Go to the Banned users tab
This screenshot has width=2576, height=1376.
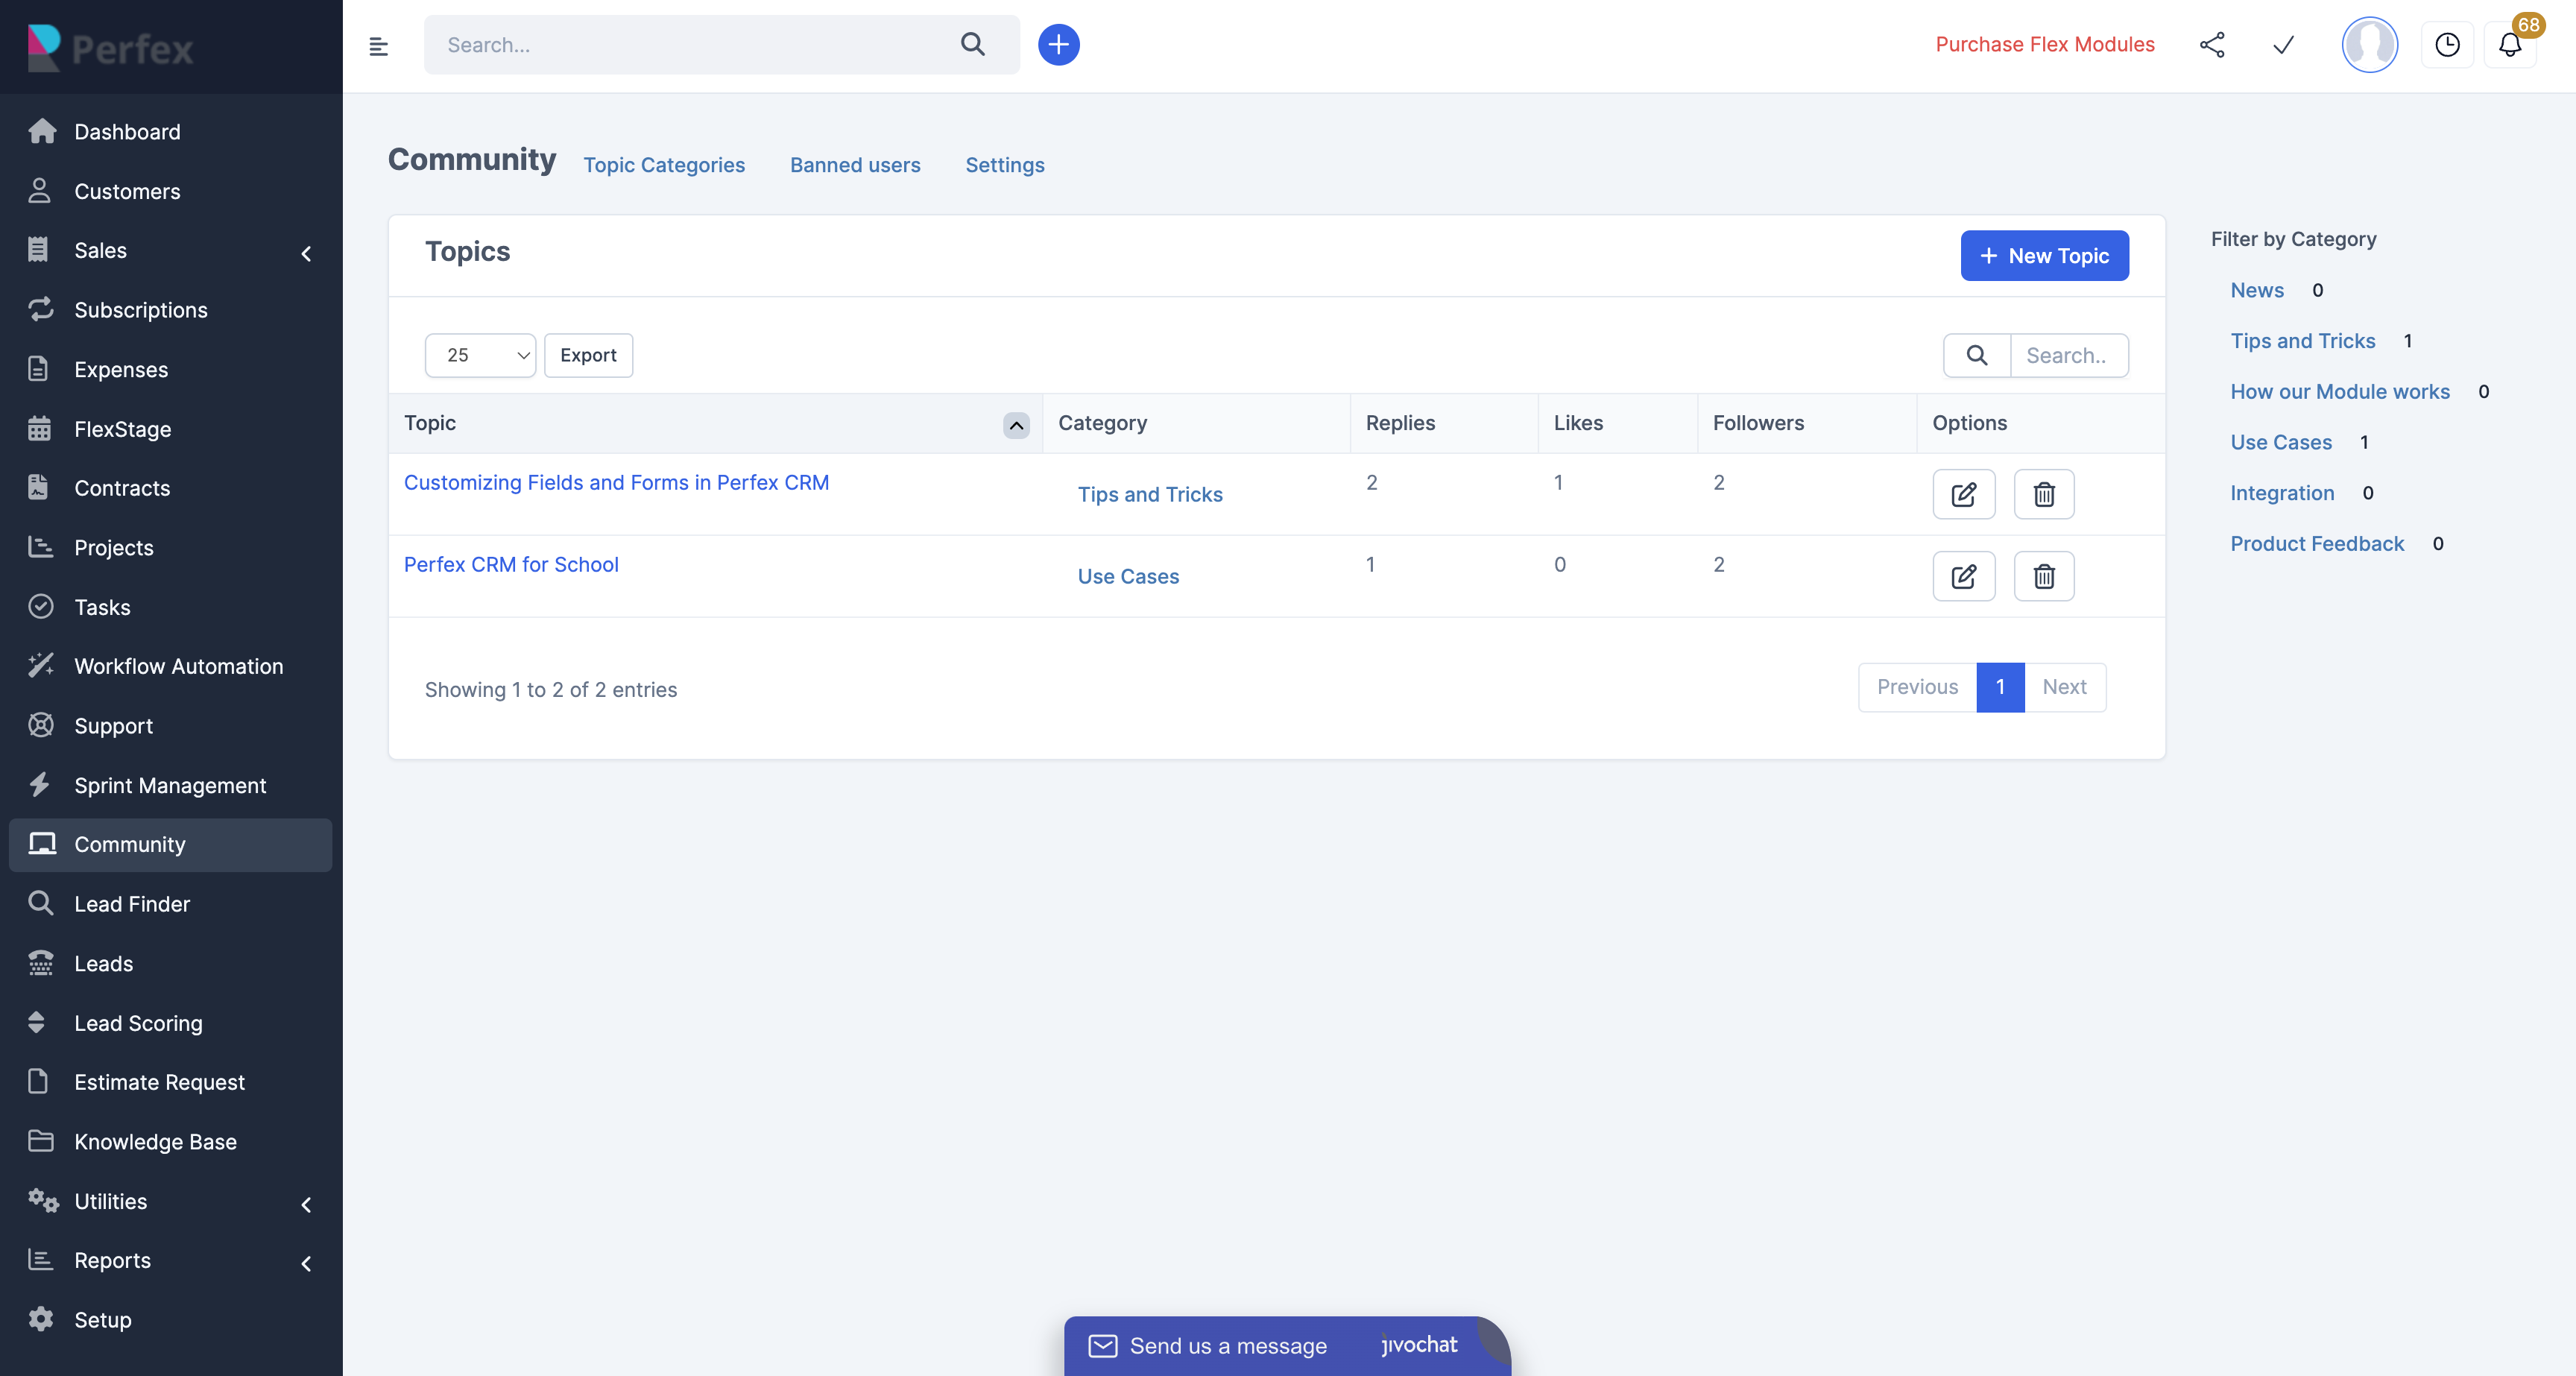855,165
